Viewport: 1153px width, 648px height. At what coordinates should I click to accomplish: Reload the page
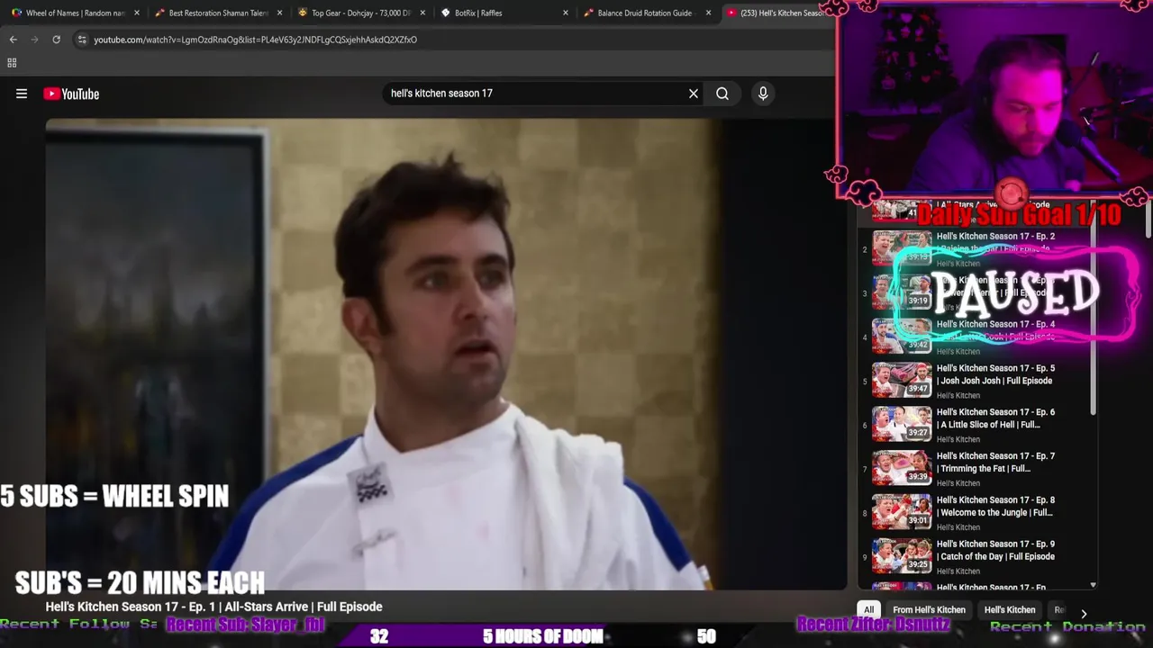pos(56,40)
